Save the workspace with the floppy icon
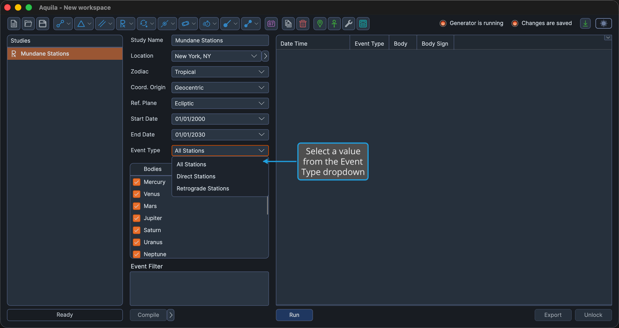The image size is (619, 328). pyautogui.click(x=43, y=24)
